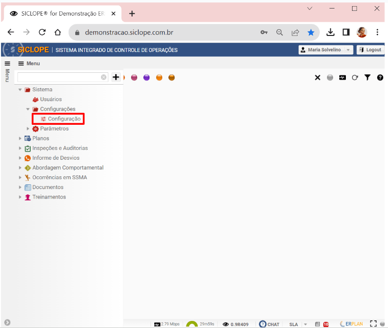Click the round arrow icon at bottom of the sidebar
The height and width of the screenshot is (328, 388).
8,322
